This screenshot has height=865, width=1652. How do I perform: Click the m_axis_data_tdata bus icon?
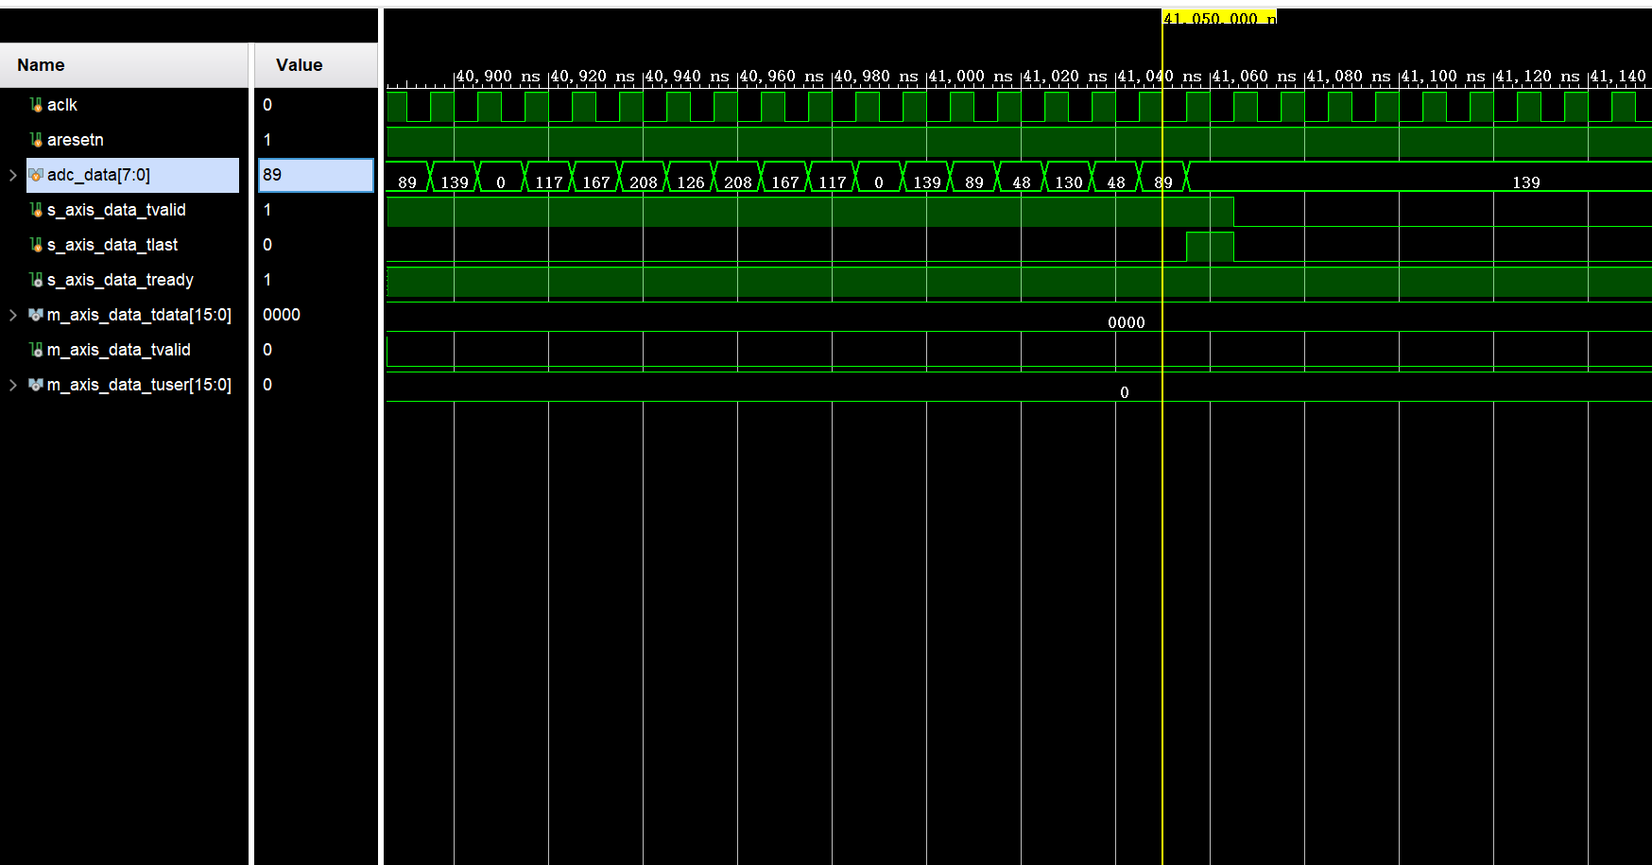pyautogui.click(x=36, y=315)
